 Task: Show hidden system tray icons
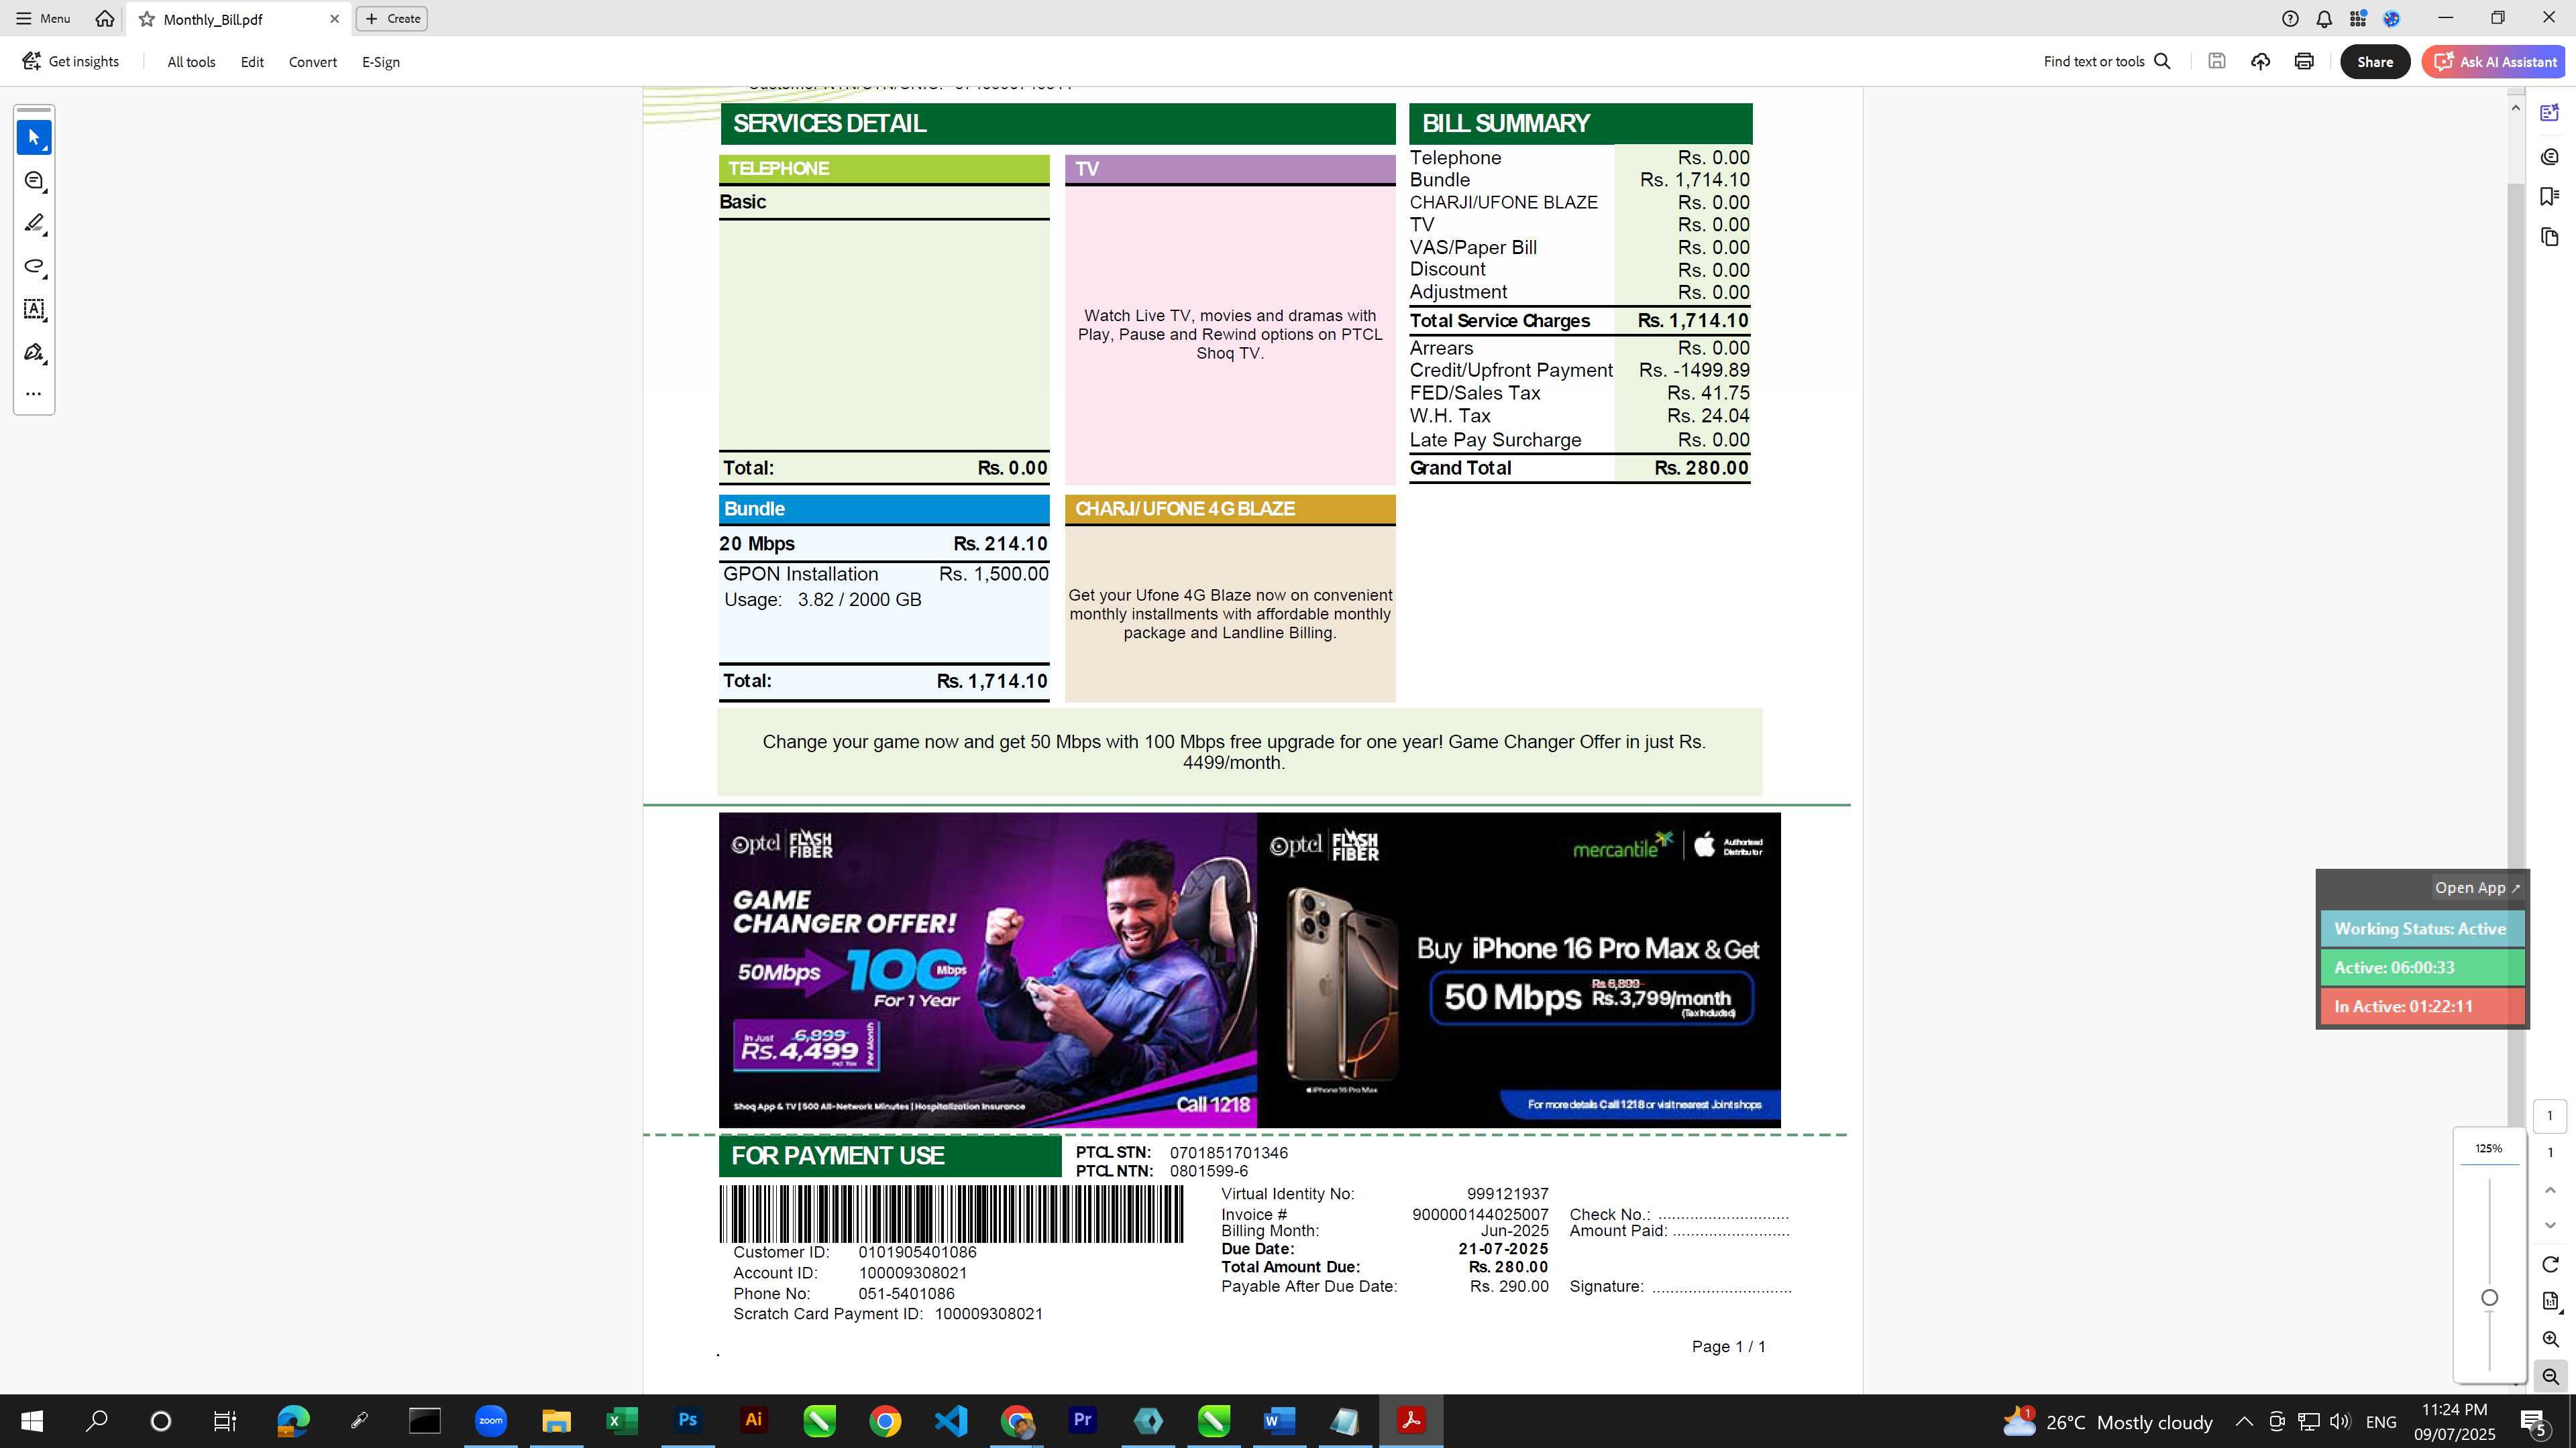point(2244,1421)
